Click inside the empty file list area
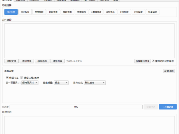 (89, 41)
